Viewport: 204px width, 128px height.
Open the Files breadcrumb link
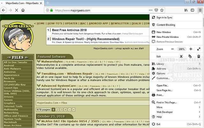click(x=64, y=103)
